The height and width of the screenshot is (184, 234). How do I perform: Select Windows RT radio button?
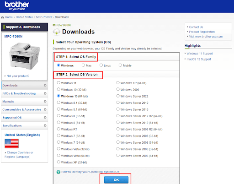pyautogui.click(x=58, y=129)
